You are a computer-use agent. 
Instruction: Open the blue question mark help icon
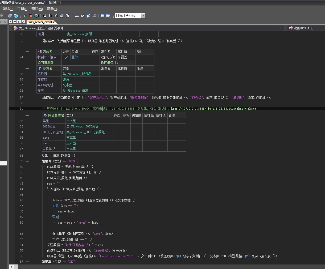point(16,16)
